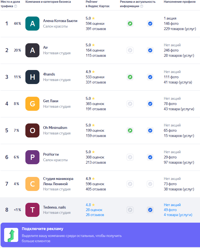
Task: Click green advertising icon for Алена Котова Бьюти
Action: point(130,24)
